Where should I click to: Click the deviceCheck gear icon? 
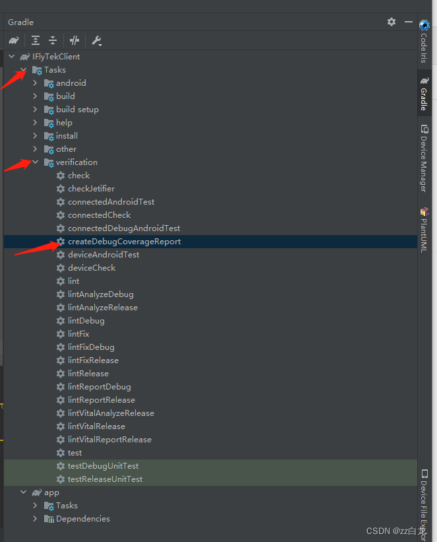click(61, 268)
